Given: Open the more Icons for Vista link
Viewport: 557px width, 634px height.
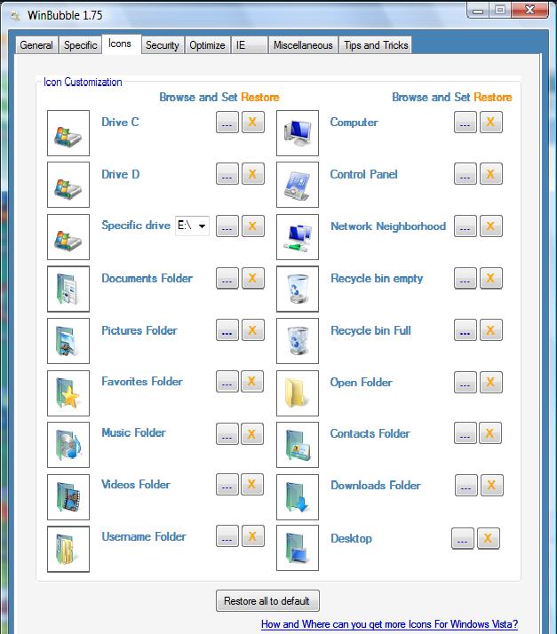Looking at the screenshot, I should [389, 624].
